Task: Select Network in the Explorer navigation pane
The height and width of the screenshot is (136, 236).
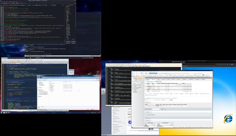Action: pyautogui.click(x=40, y=96)
